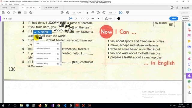192x108 pixels.
Task: Open notifications with the bell icon
Action: [177, 8]
